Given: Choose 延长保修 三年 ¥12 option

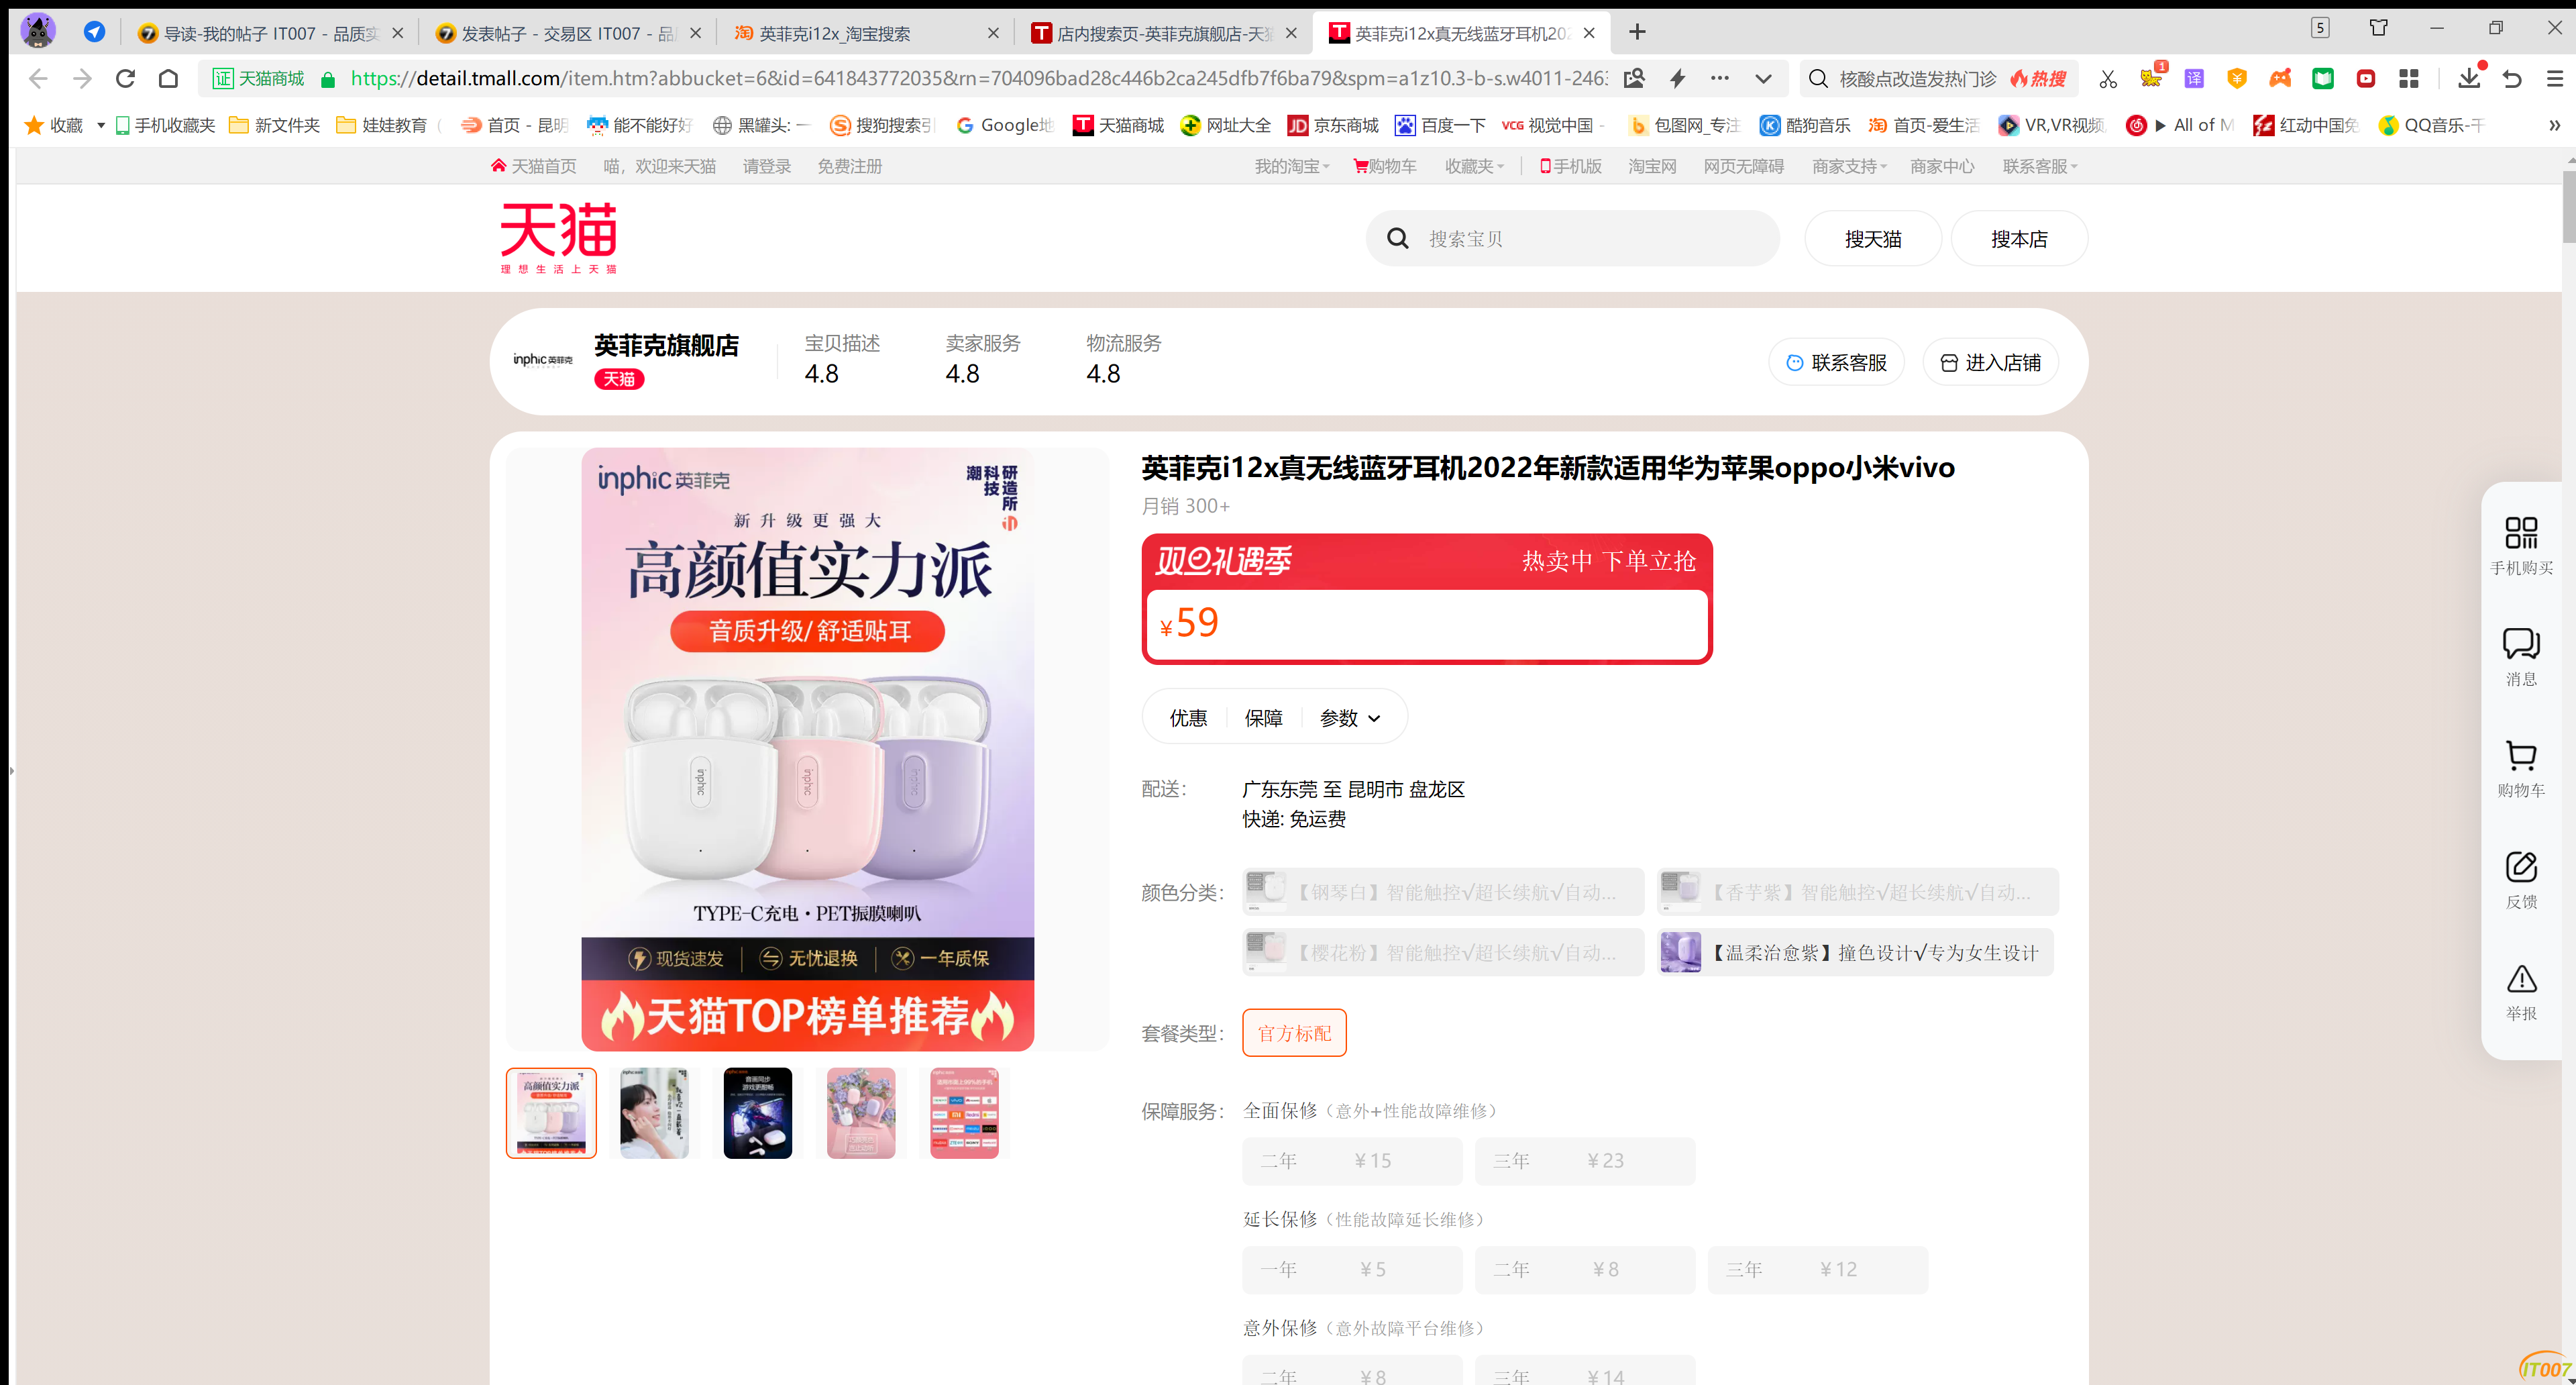Looking at the screenshot, I should 1818,1269.
